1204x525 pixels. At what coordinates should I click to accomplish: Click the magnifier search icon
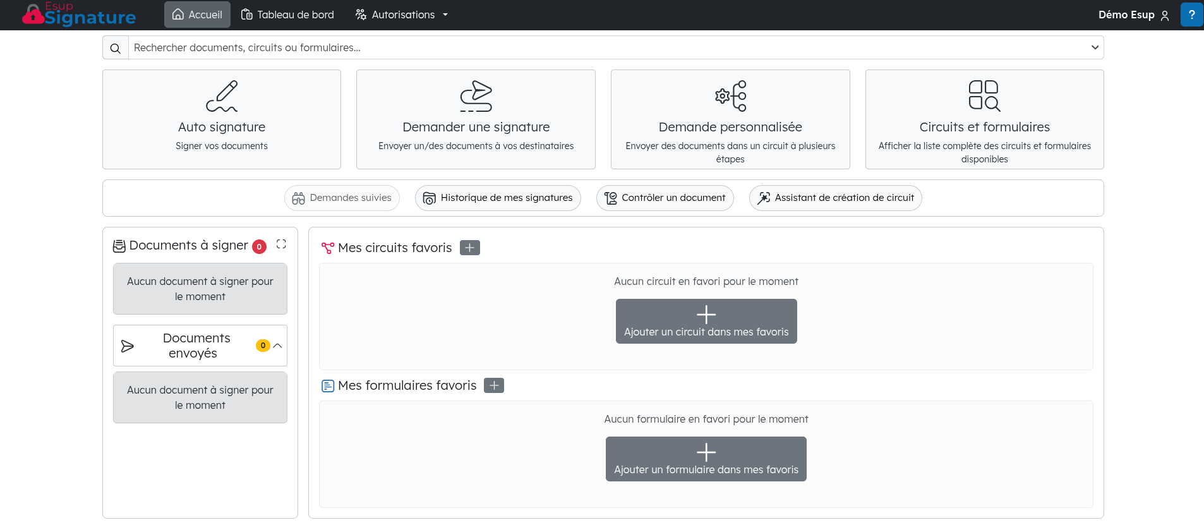(x=116, y=48)
